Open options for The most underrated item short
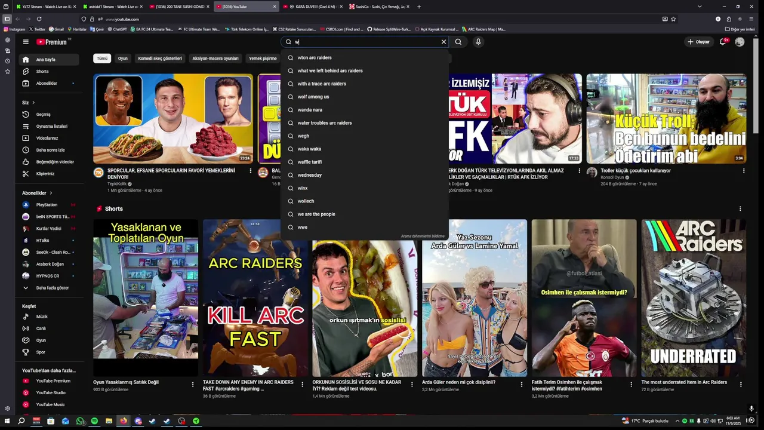Viewport: 764px width, 430px height. pyautogui.click(x=741, y=385)
